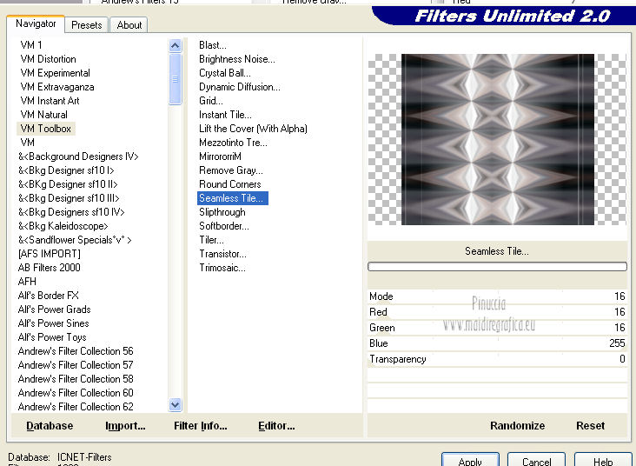Viewport: 636px width, 466px height.
Task: Choose the highlighted Seamless Tile... filter
Action: click(x=232, y=198)
